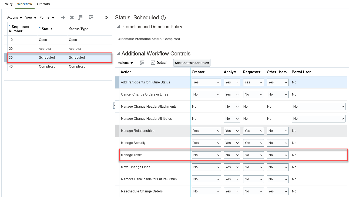Click the help icon beside Status: Scheduled

coord(163,18)
